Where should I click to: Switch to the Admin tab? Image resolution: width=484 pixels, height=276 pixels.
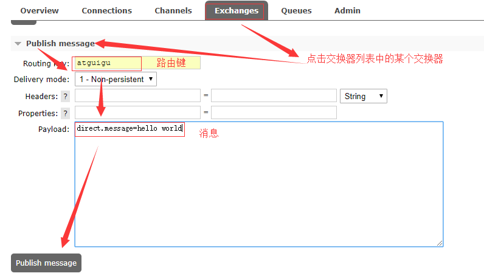[x=347, y=10]
